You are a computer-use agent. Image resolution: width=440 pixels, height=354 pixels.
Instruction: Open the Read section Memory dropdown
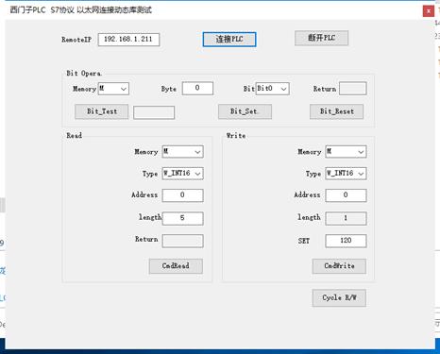182,152
